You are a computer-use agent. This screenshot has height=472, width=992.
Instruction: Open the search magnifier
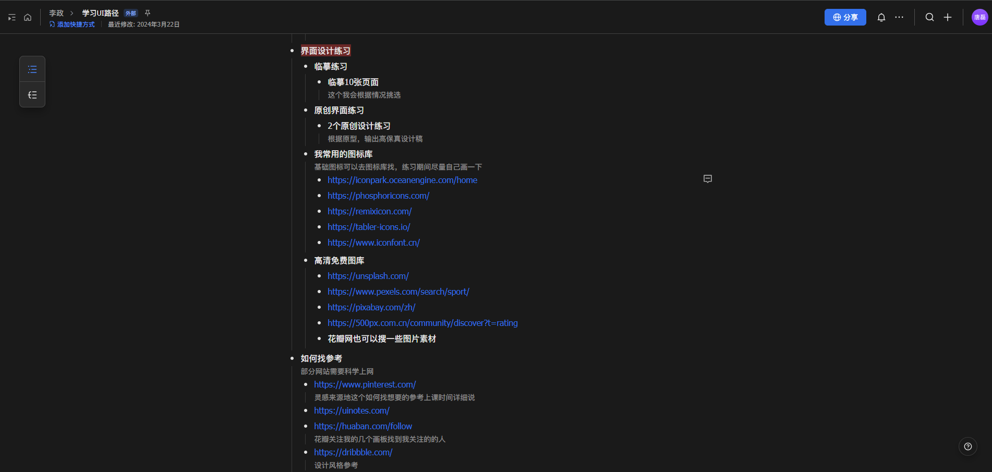click(x=929, y=17)
